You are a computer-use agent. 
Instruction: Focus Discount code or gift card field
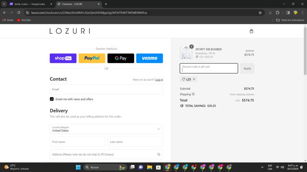click(x=209, y=68)
